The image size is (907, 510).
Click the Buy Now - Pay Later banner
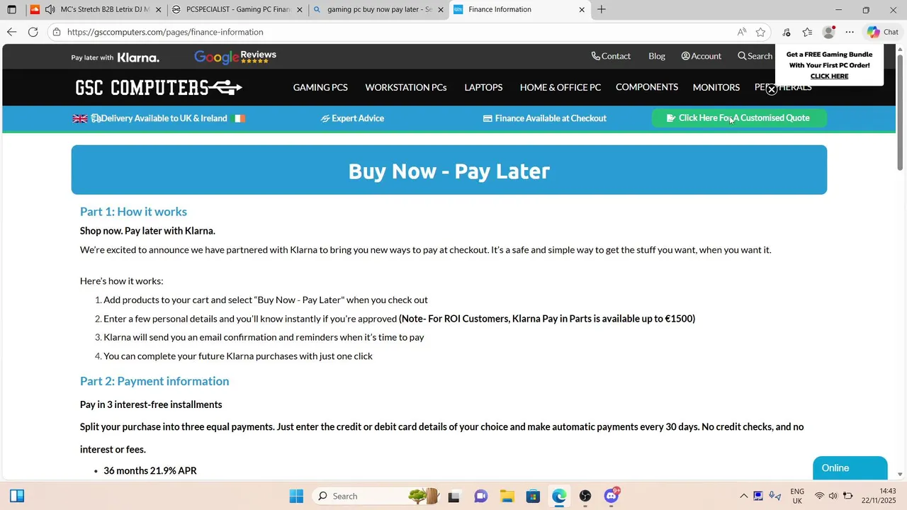tap(449, 170)
